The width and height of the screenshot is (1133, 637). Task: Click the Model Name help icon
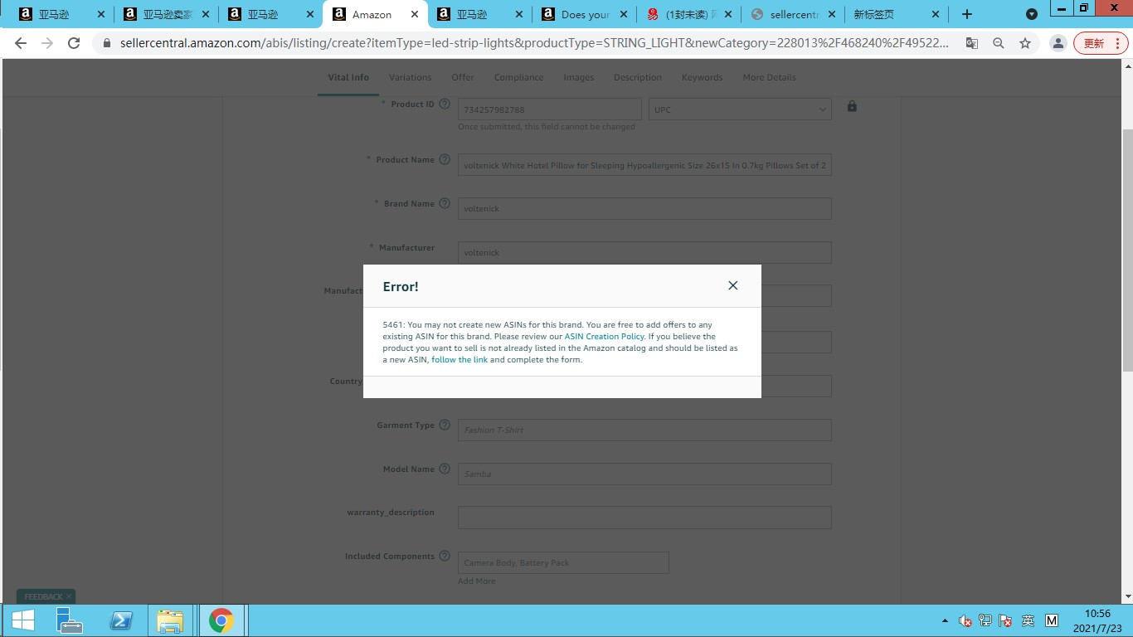445,469
